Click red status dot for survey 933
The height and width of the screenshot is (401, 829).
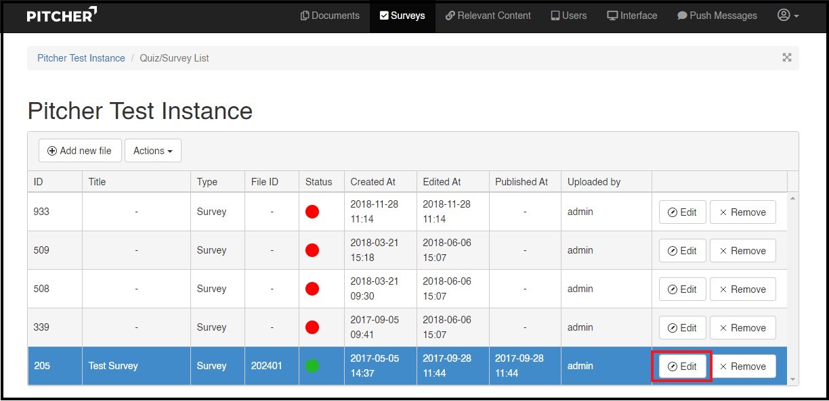coord(312,212)
